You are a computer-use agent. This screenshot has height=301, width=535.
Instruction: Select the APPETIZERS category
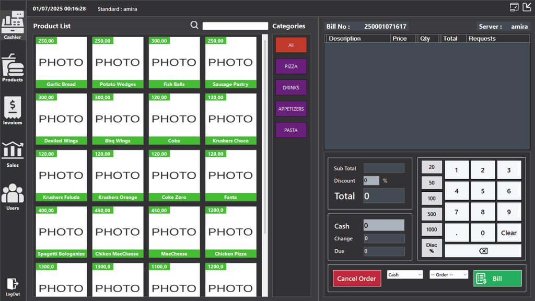pos(291,109)
